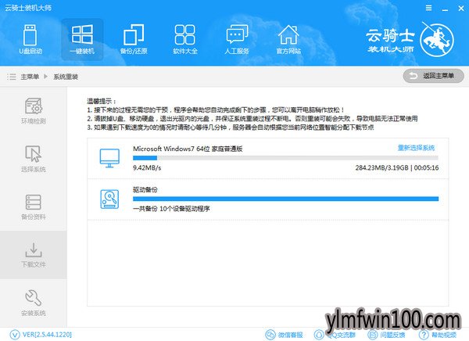Click the monitor icon for Windows7 download
469x341 pixels.
click(109, 158)
